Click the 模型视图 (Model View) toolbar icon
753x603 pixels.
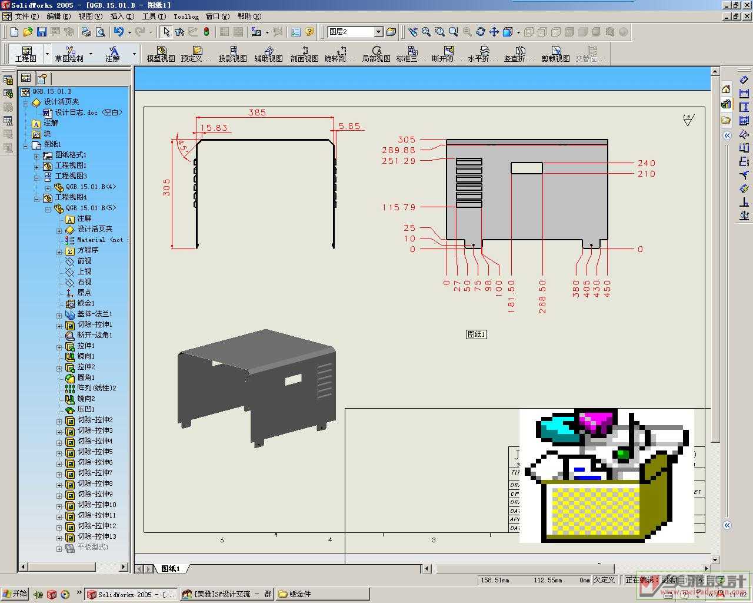click(161, 53)
